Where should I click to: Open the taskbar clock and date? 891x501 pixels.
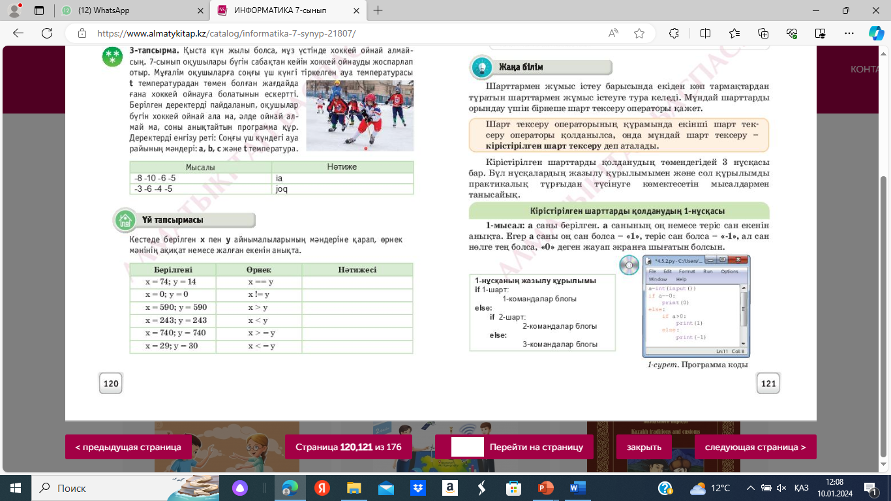(x=834, y=488)
